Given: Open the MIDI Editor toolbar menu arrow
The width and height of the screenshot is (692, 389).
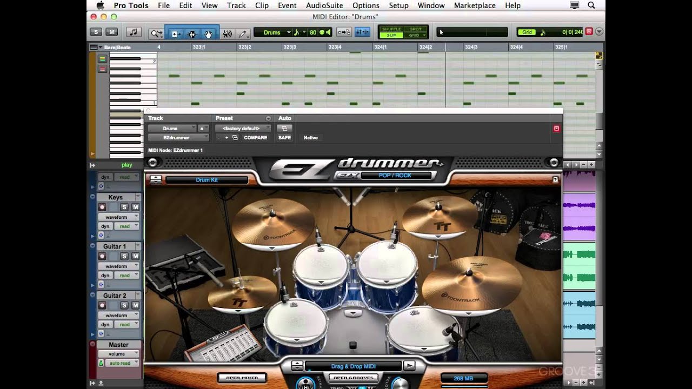Looking at the screenshot, I should [x=599, y=32].
